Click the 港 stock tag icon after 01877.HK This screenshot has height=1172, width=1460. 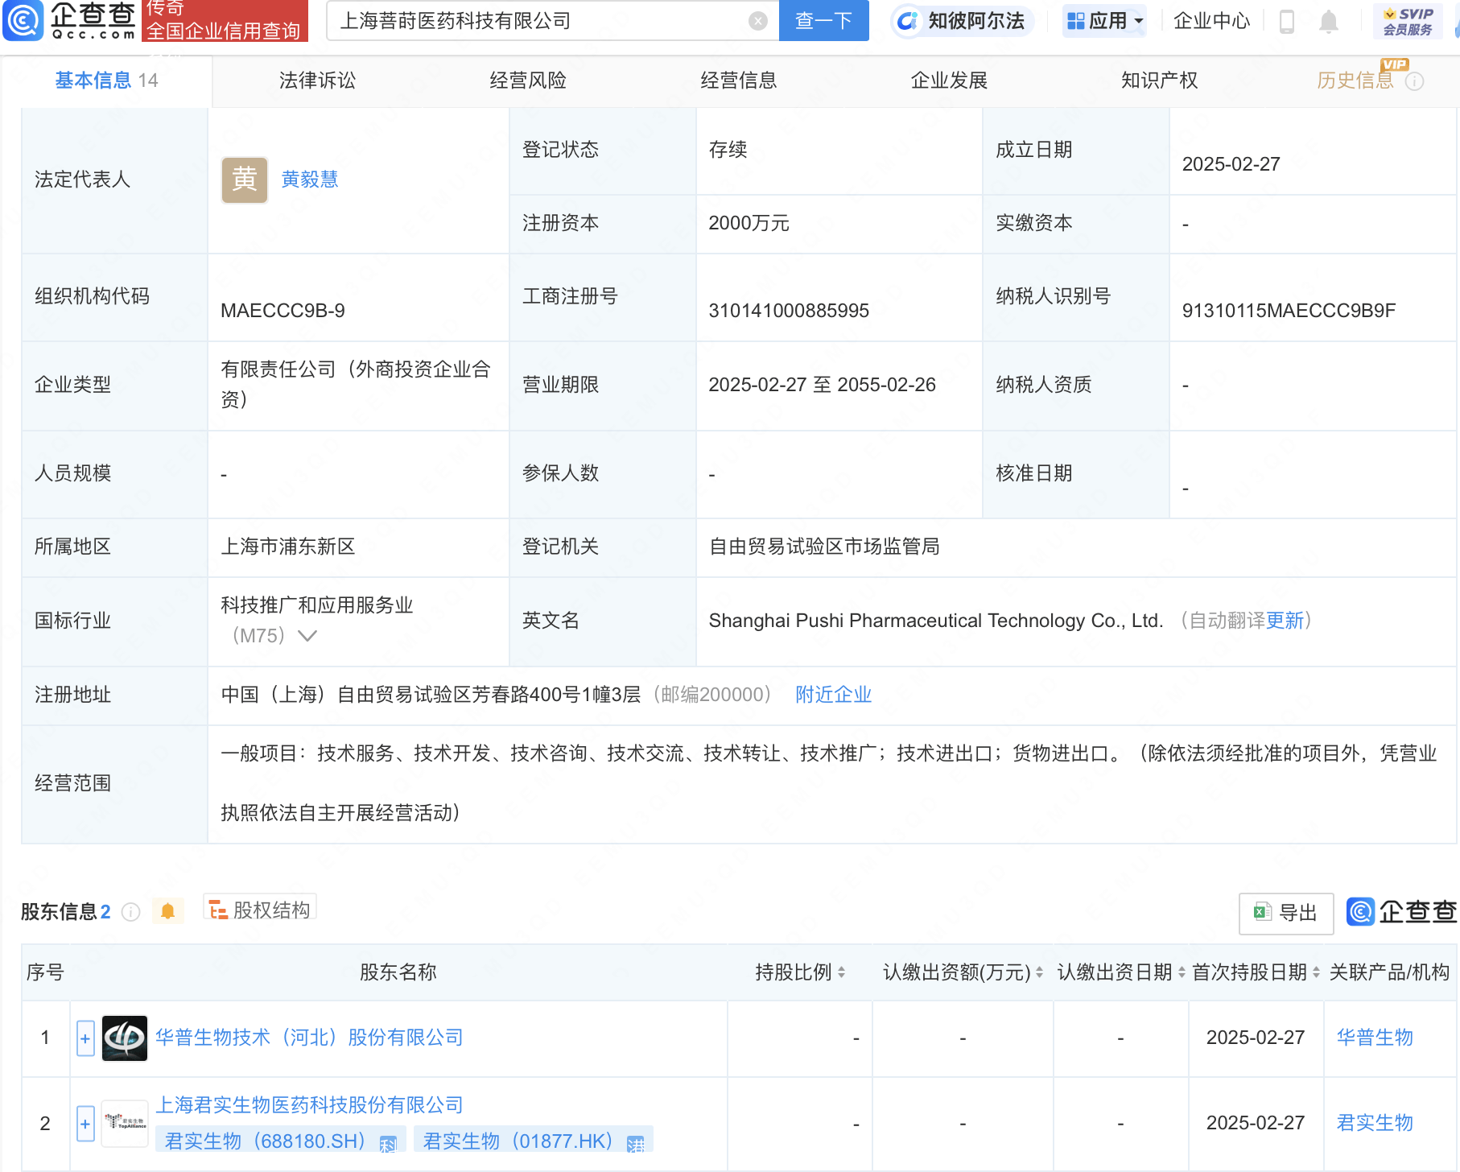click(x=636, y=1144)
